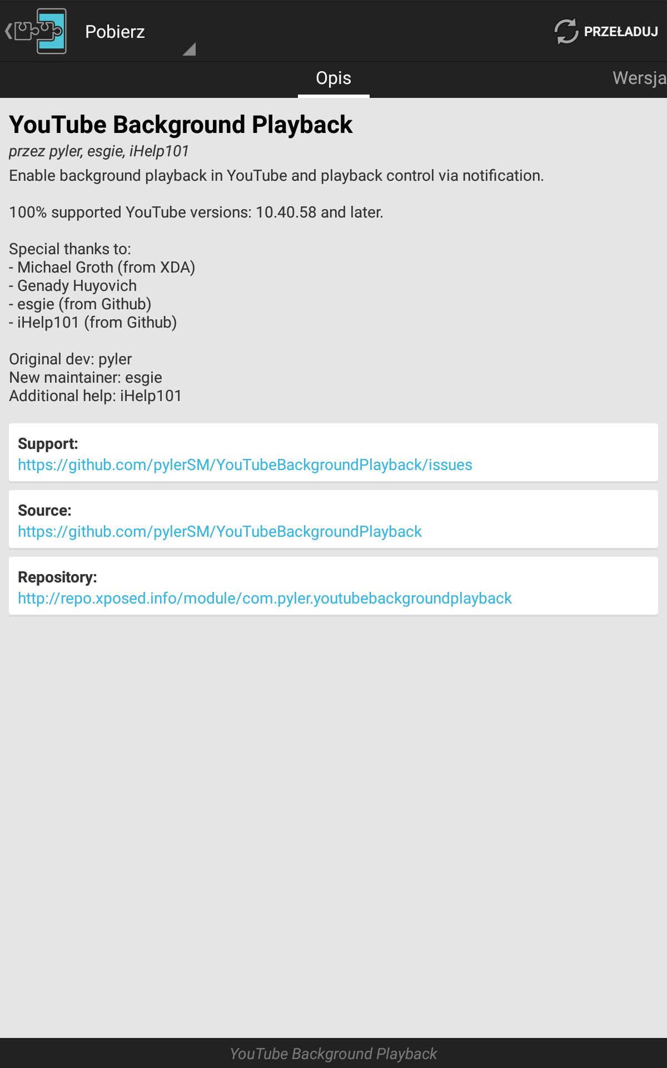Open the Support GitHub issues link
The image size is (667, 1068).
[245, 465]
